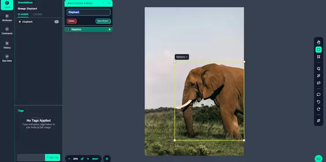
Task: Switch to the LAYERS tab
Action: point(37,14)
